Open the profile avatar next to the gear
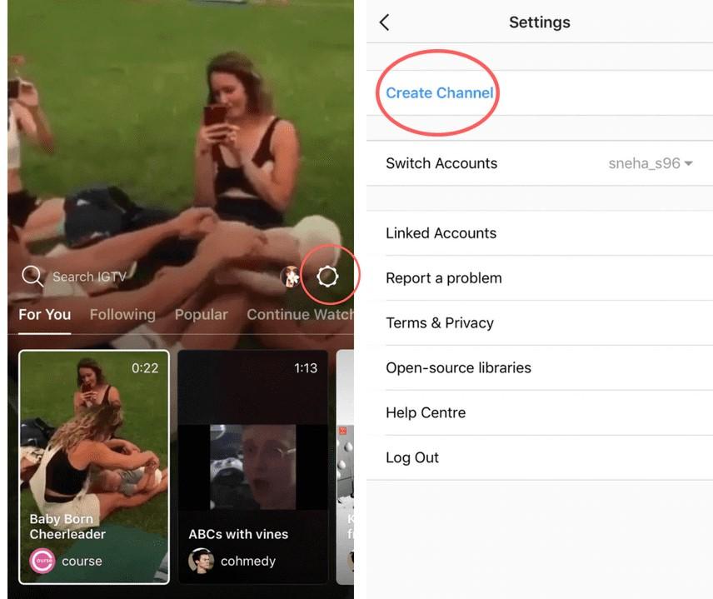Image resolution: width=713 pixels, height=599 pixels. point(291,276)
